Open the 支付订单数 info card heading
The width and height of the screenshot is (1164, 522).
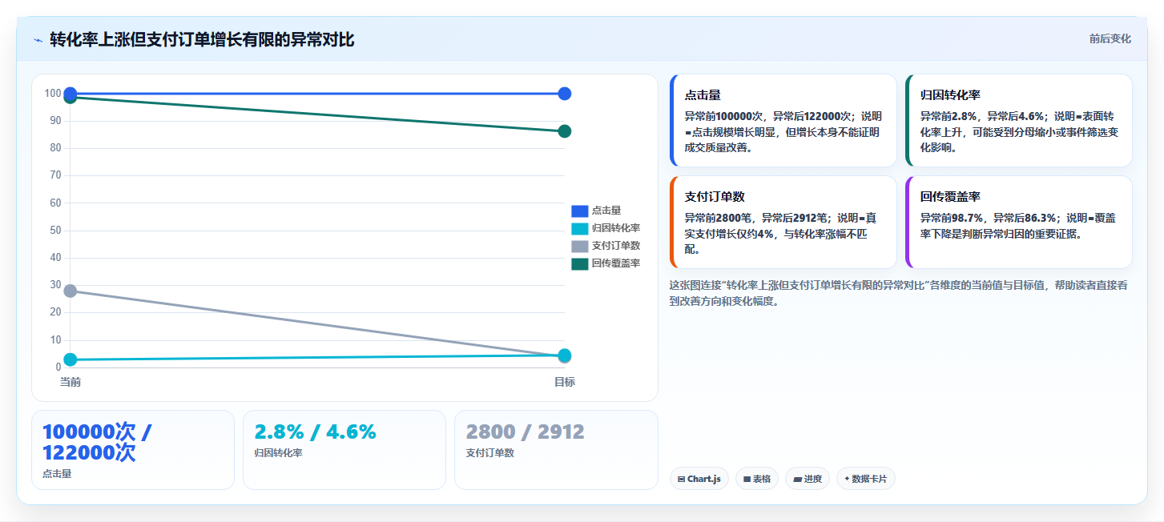(715, 197)
